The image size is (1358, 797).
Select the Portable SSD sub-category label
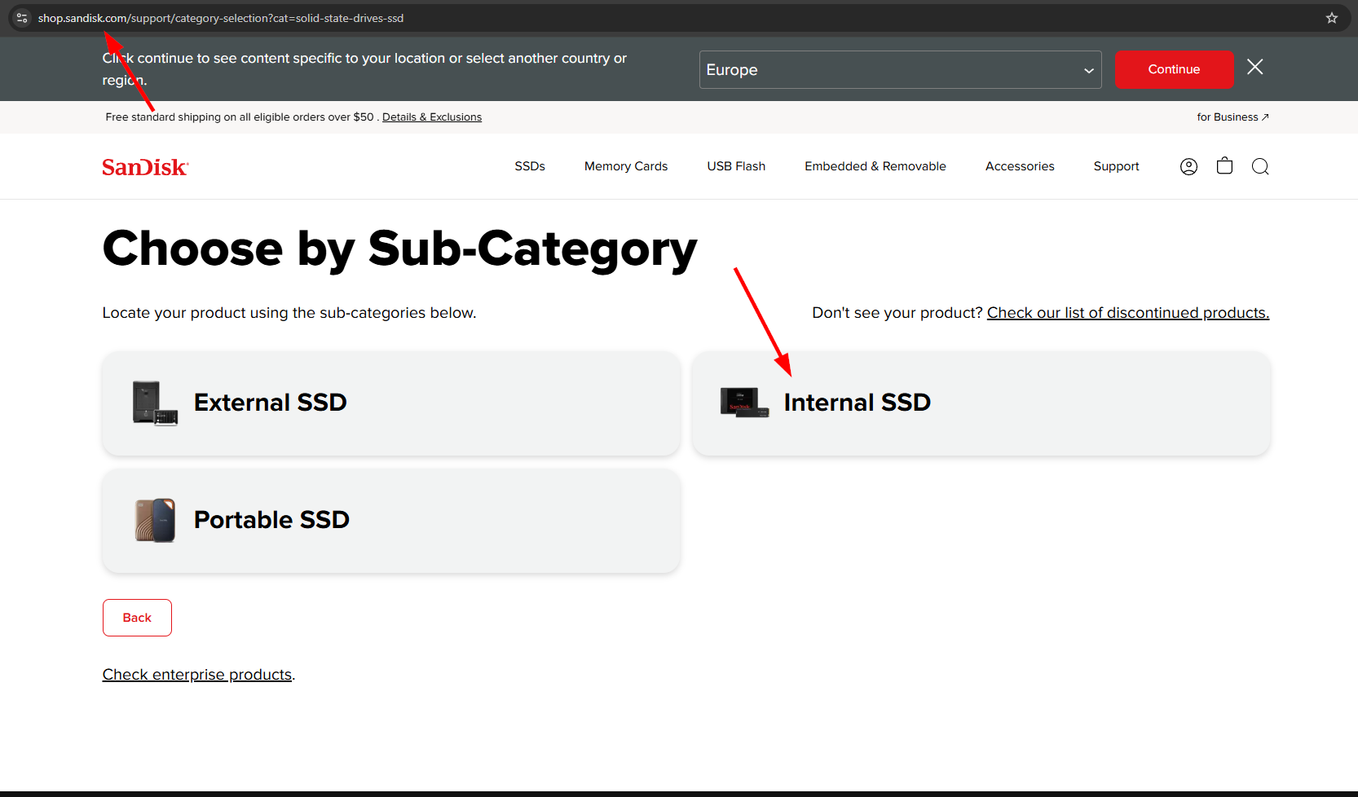[272, 520]
